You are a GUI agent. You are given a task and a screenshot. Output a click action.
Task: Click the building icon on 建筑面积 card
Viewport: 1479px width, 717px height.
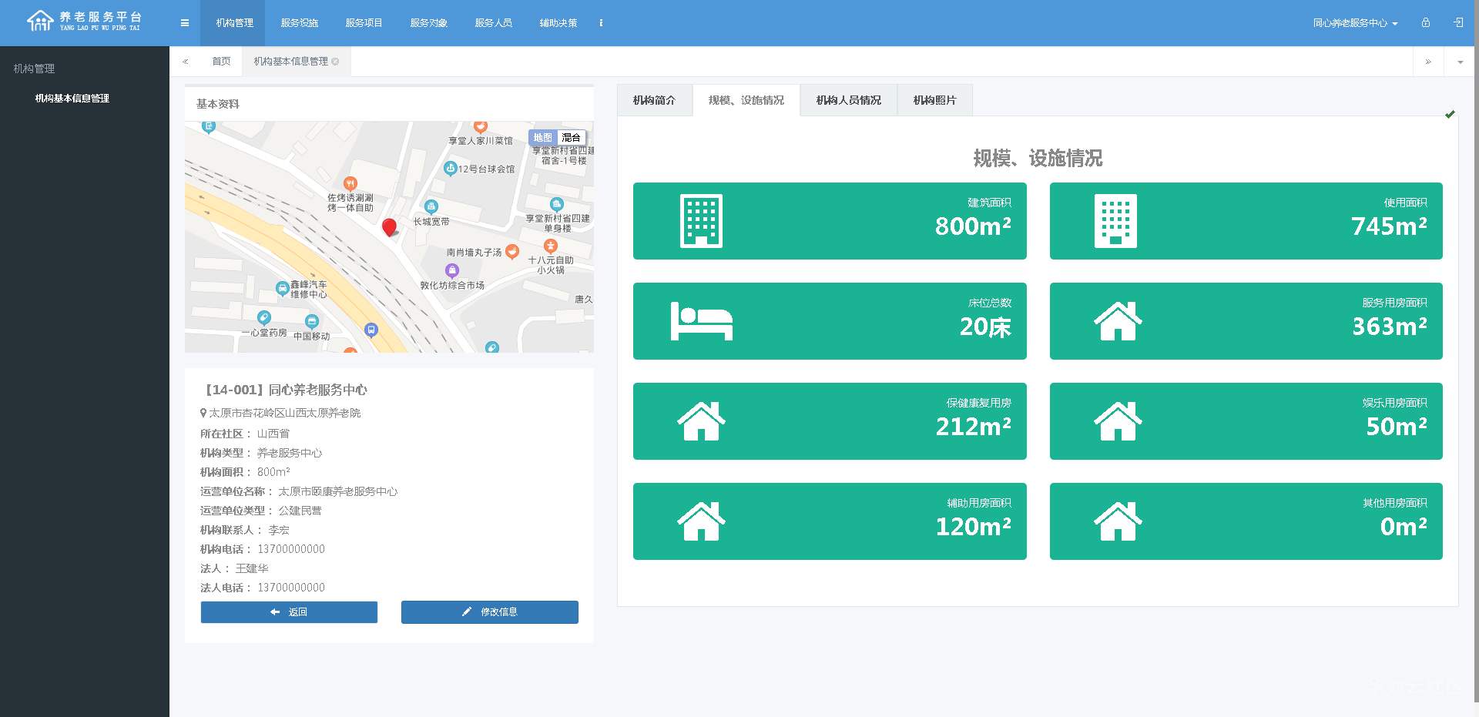(x=701, y=221)
